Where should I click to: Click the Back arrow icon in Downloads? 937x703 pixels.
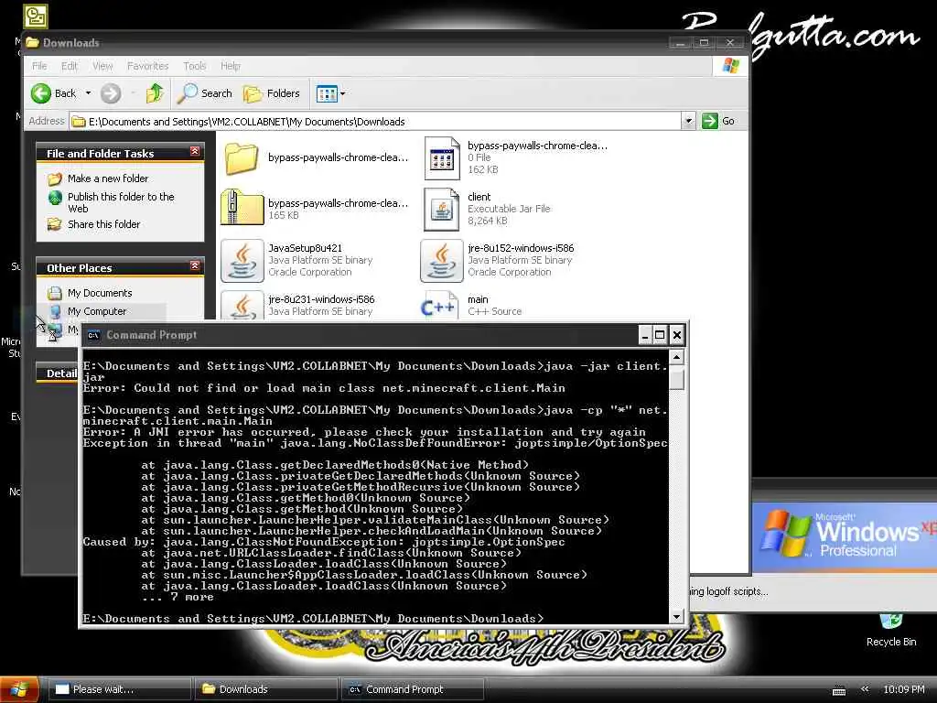pyautogui.click(x=40, y=93)
